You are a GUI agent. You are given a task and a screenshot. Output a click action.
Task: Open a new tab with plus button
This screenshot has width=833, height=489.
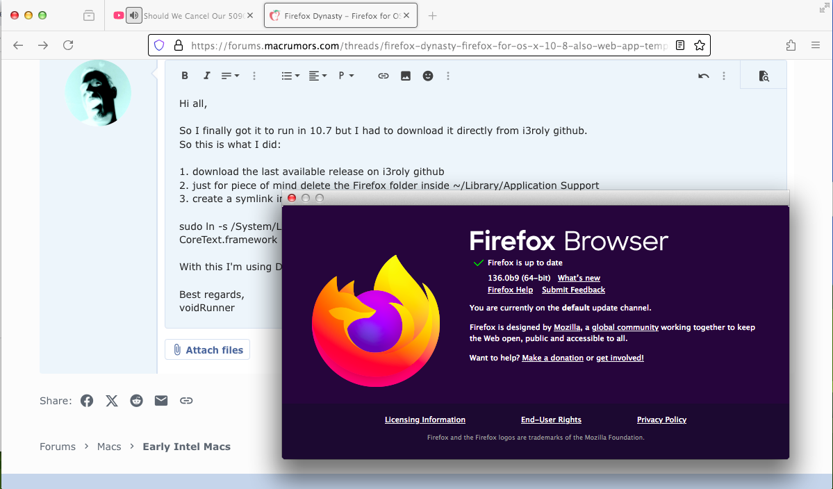pyautogui.click(x=432, y=16)
